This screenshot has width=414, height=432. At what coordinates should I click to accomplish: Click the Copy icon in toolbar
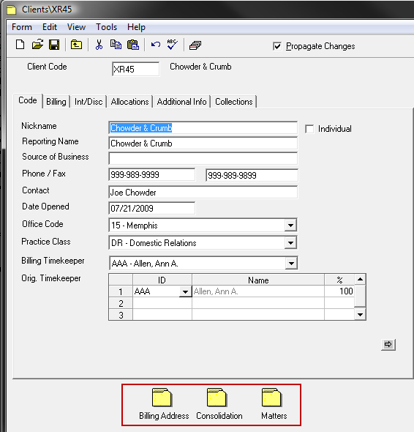(116, 45)
